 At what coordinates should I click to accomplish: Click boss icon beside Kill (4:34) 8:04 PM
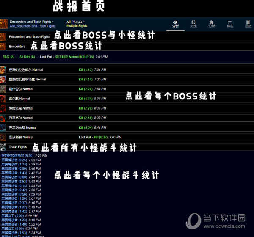click(x=3, y=99)
